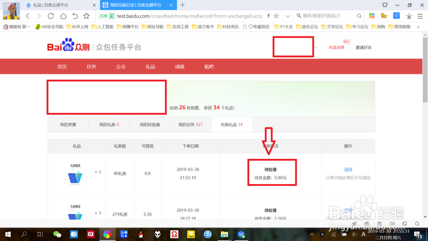This screenshot has height=241, width=428.
Task: Click 未读消息 link
Action: 336,48
